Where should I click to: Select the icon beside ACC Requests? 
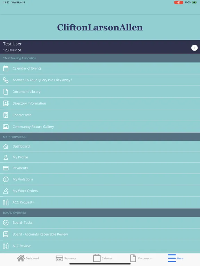tap(6, 202)
